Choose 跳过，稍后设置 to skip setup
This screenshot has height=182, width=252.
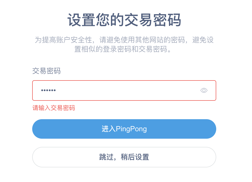(x=124, y=157)
